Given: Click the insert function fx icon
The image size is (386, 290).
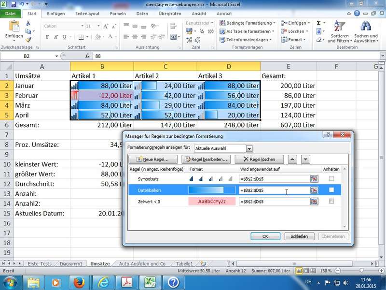Looking at the screenshot, I should (x=87, y=56).
